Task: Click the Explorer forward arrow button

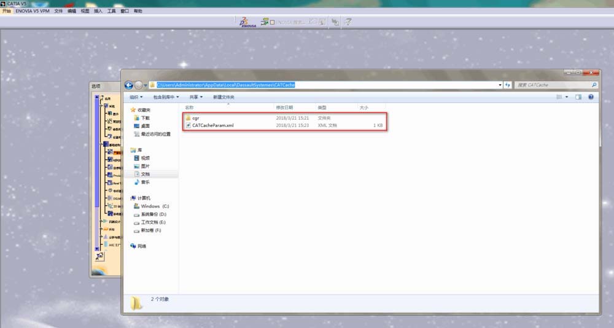Action: pos(138,85)
